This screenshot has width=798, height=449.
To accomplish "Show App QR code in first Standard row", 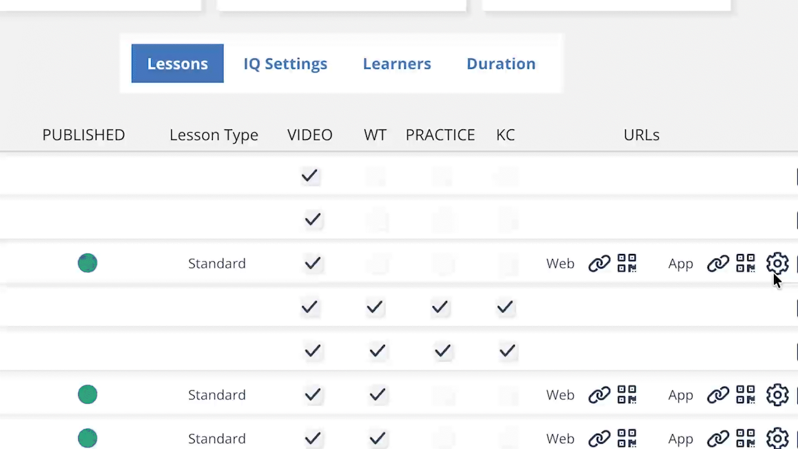I will point(746,263).
